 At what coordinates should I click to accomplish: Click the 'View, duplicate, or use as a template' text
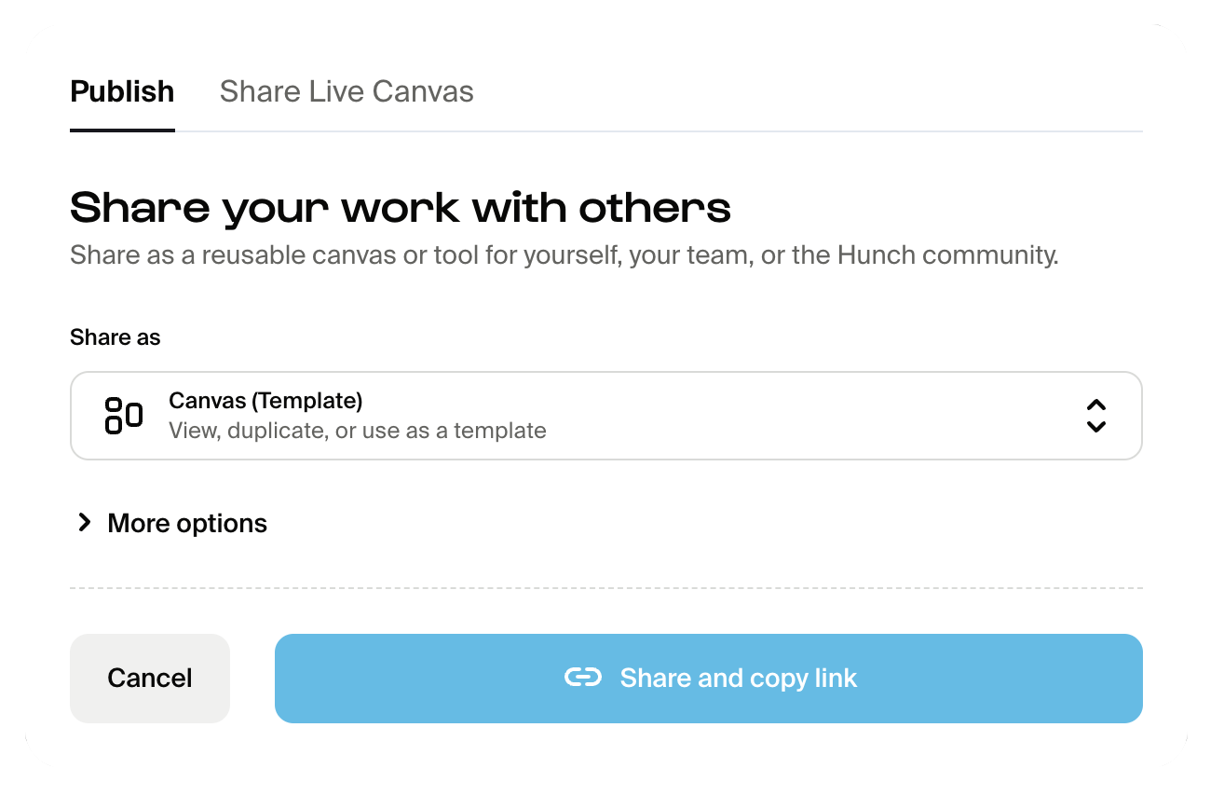(357, 431)
